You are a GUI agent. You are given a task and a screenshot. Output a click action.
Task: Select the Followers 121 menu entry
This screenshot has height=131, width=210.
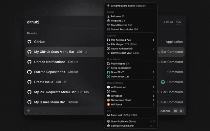(131, 16)
